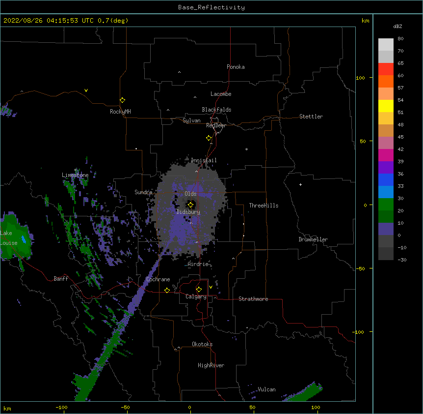Click the Stettler city label
This screenshot has height=414, width=423.
(311, 117)
